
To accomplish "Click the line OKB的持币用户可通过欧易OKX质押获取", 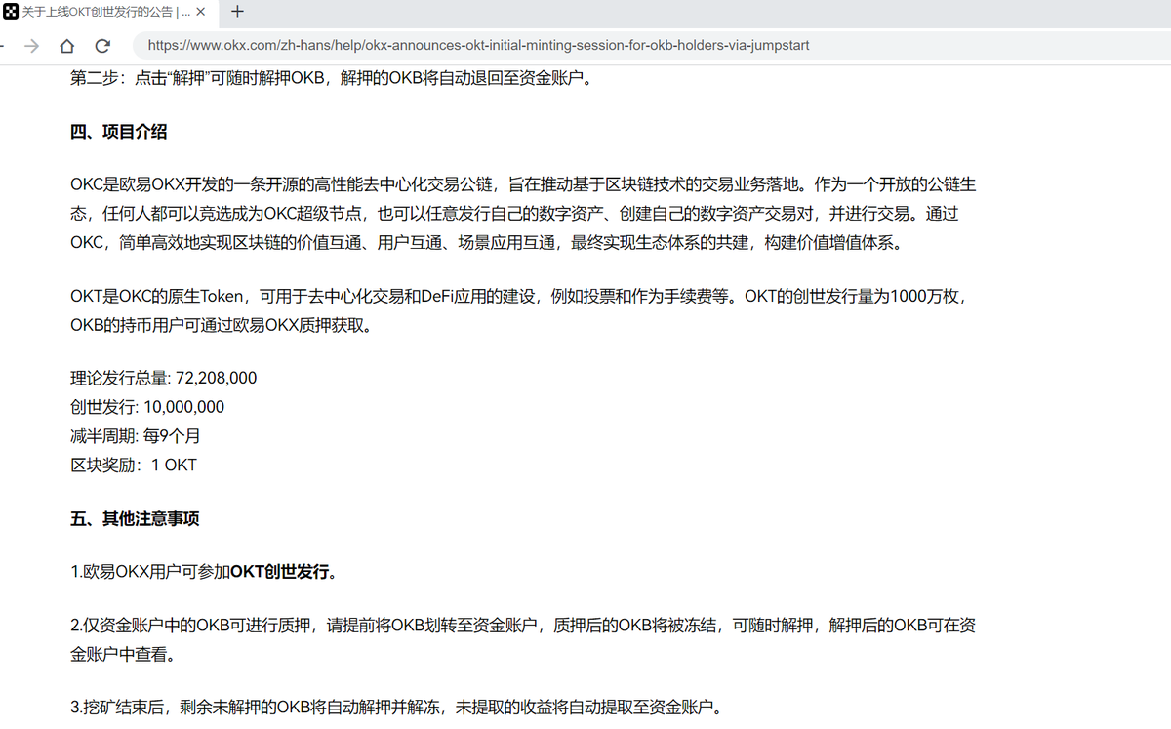I will click(221, 326).
